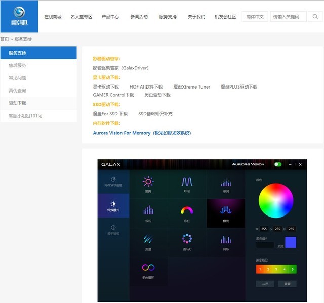Open 显卡驱动下载 link
Image resolution: width=324 pixels, height=303 pixels.
point(106,87)
